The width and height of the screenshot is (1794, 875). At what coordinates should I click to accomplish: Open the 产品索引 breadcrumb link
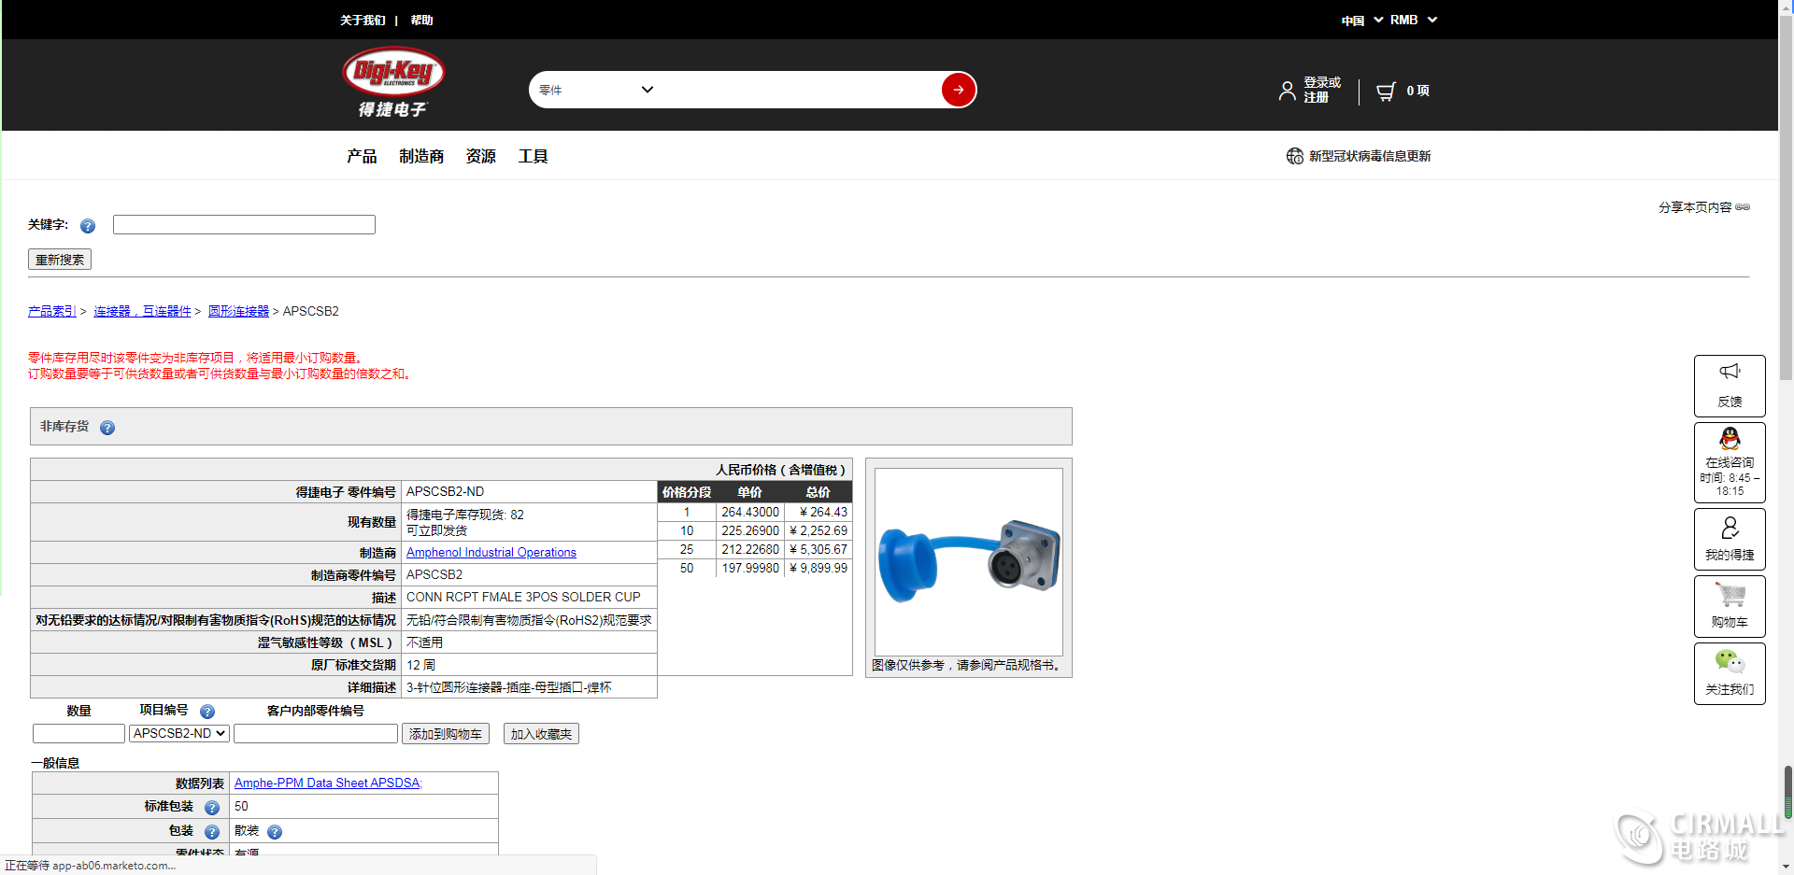pyautogui.click(x=52, y=311)
